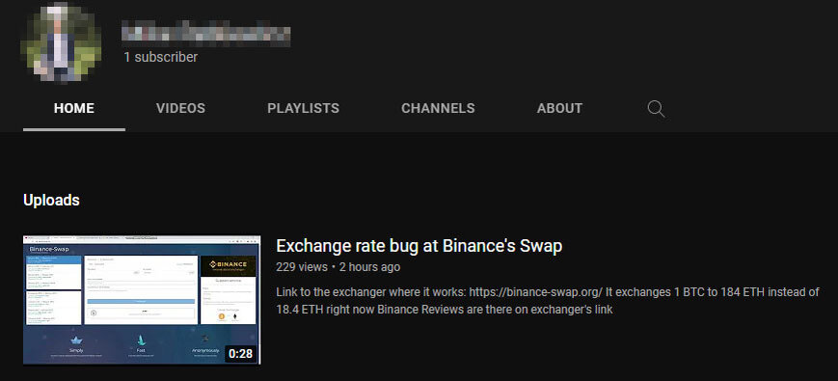Switch to the HOME tab
Viewport: 838px width, 381px height.
73,108
